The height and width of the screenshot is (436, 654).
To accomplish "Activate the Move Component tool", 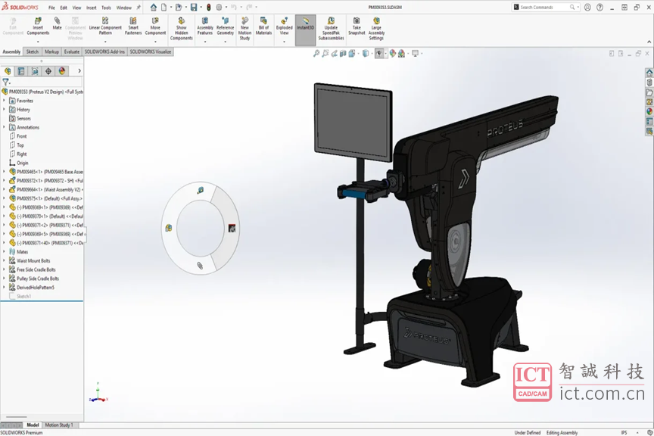I will click(x=155, y=26).
